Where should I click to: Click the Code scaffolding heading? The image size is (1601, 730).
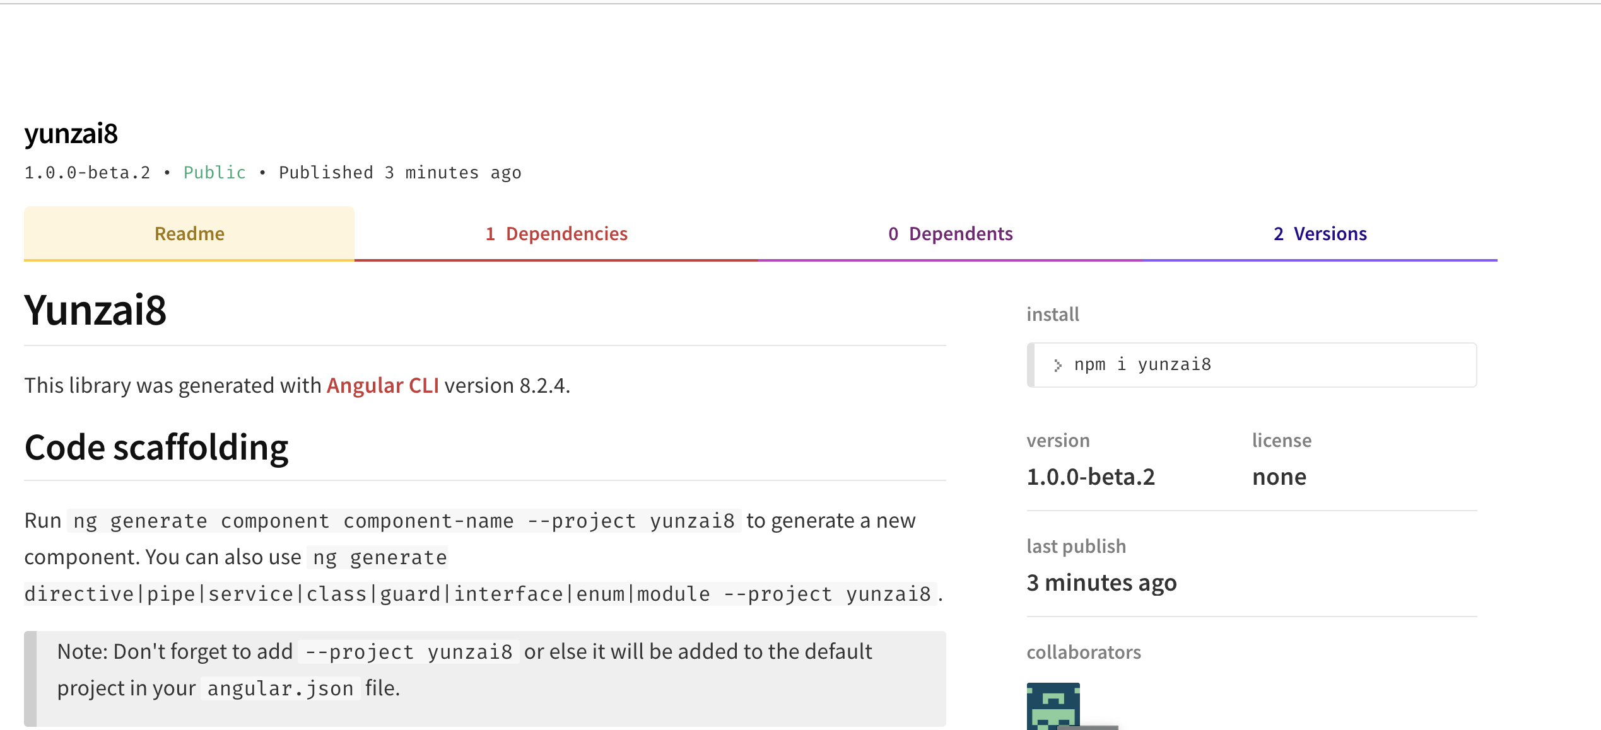click(x=156, y=448)
